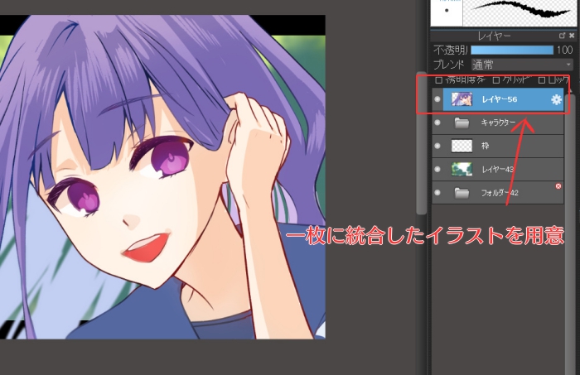Viewport: 580px width, 375px height.
Task: Click the フォルダー42 folder icon
Action: (x=462, y=192)
